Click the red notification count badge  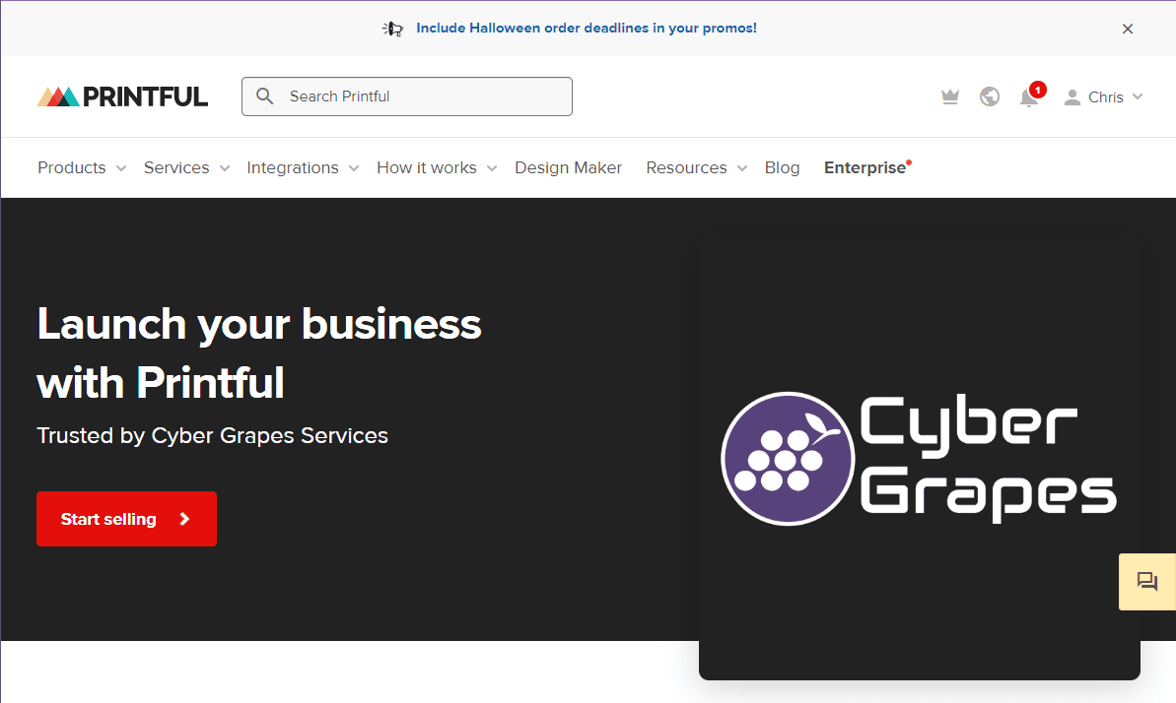point(1037,90)
